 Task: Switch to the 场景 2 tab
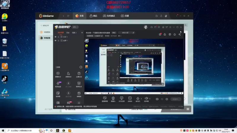coord(74,33)
